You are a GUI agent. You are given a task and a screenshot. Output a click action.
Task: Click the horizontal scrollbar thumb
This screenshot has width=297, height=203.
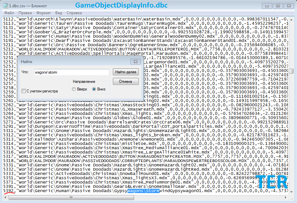(x=71, y=197)
